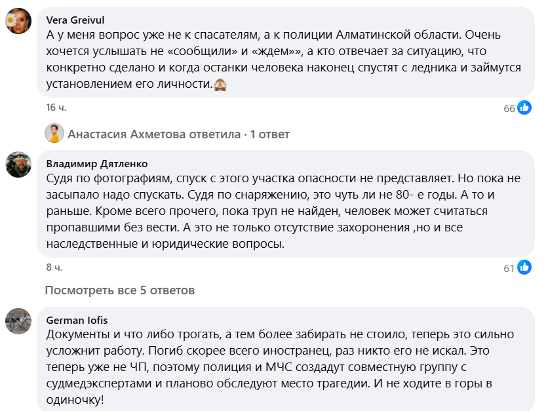548x411 pixels.
Task: Click Владимир Дятленко's profile picture
Action: tap(18, 165)
